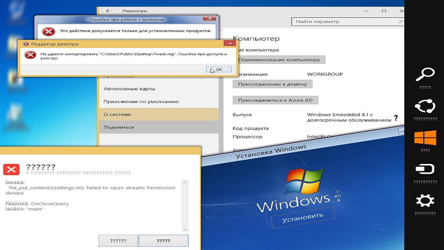Click OK in the Редактор реестра dialog
Viewport: 444px width, 250px height.
click(x=219, y=69)
